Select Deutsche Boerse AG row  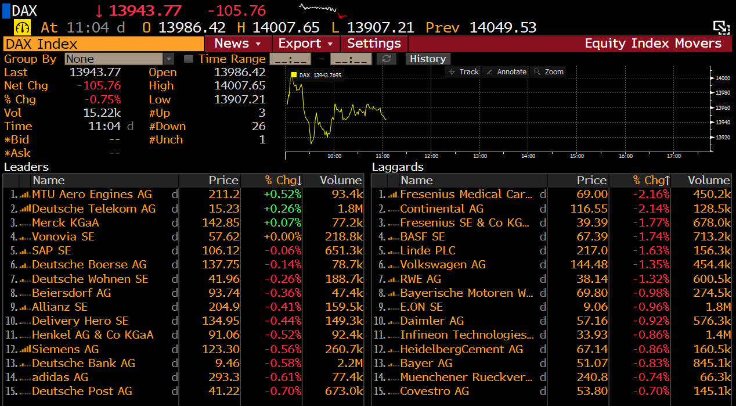click(x=183, y=265)
